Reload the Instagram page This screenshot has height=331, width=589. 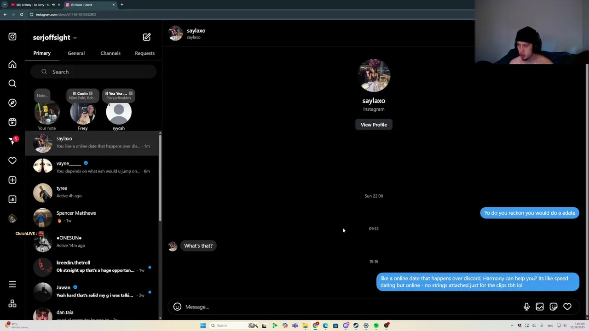pyautogui.click(x=21, y=14)
